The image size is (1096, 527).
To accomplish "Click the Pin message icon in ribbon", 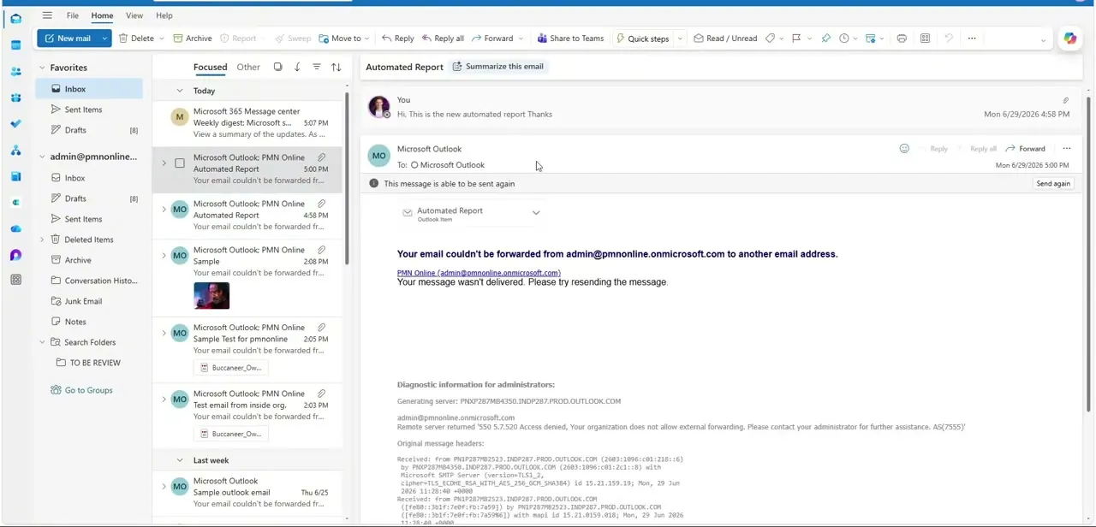I will (825, 38).
